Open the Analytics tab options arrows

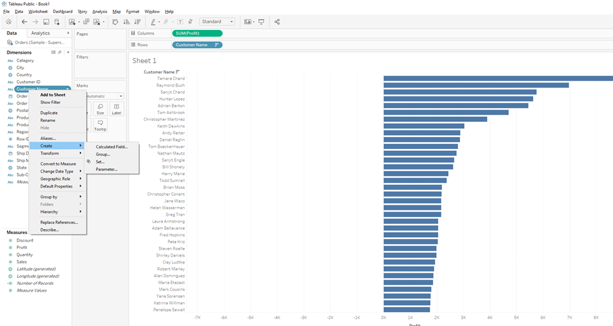68,33
